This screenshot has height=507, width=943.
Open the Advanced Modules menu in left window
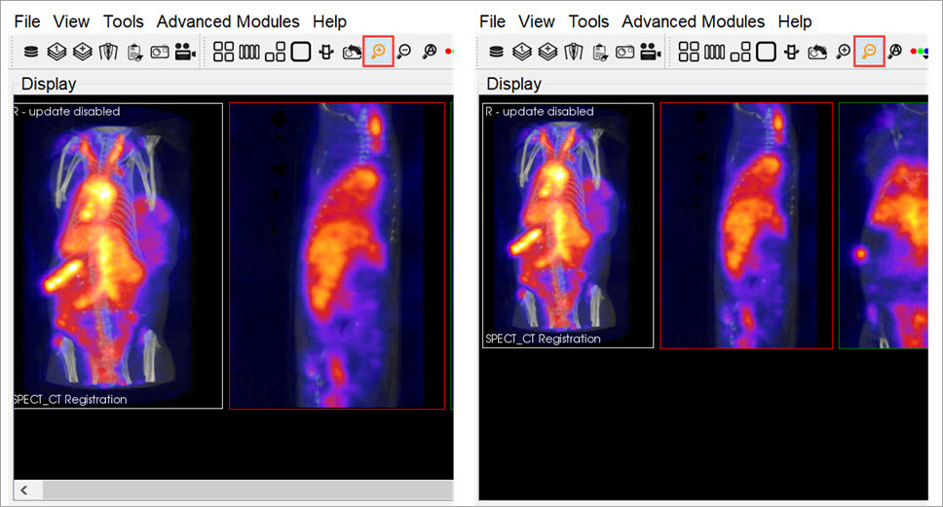[228, 21]
